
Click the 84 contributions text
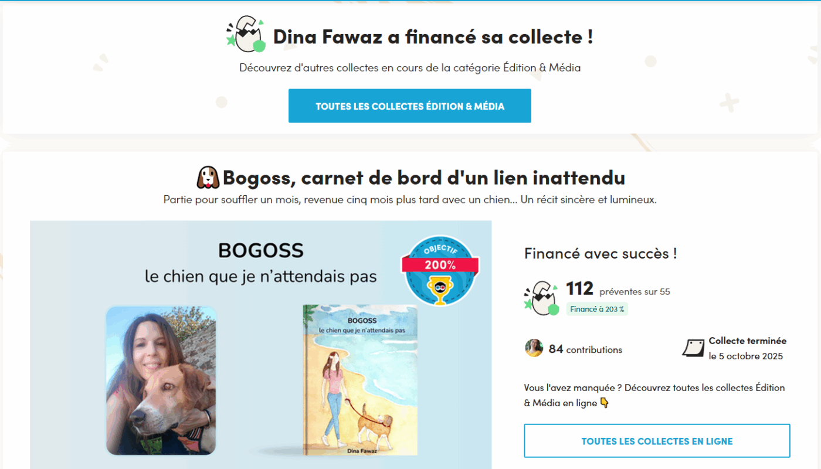[585, 349]
